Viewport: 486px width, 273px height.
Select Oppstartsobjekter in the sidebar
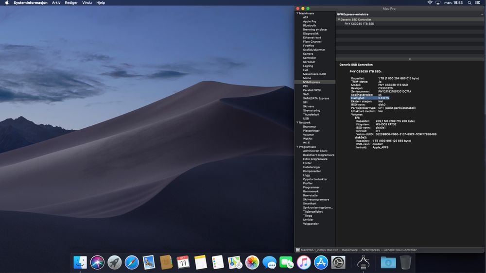point(315,179)
